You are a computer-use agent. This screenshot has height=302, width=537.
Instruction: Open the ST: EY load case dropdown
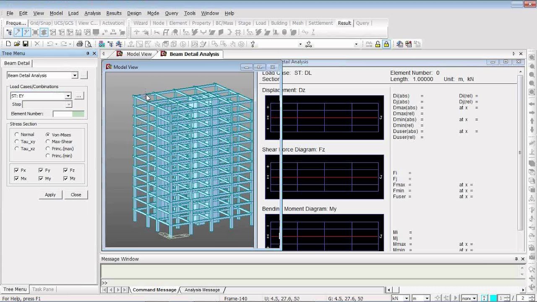(x=68, y=96)
